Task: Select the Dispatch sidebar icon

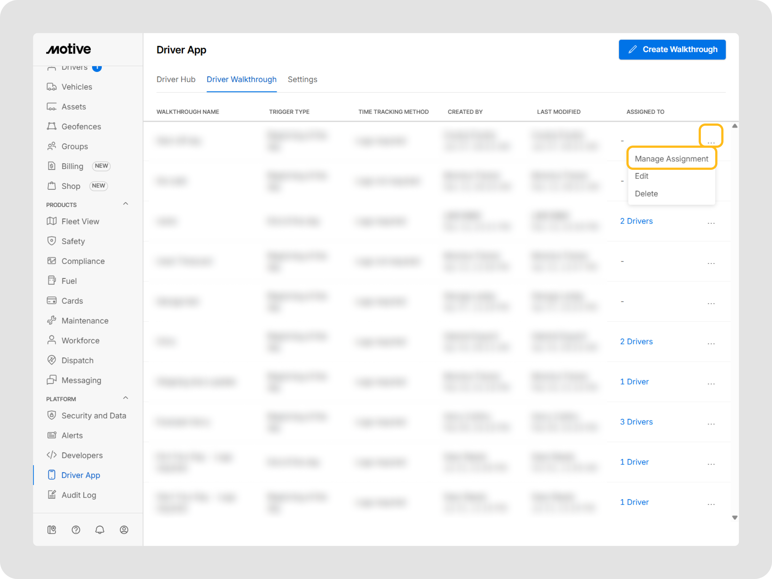Action: 52,360
